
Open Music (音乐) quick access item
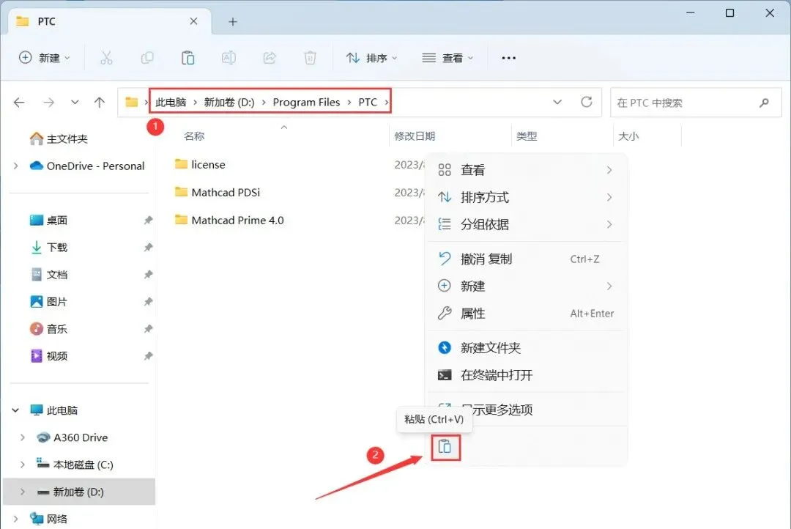coord(49,329)
